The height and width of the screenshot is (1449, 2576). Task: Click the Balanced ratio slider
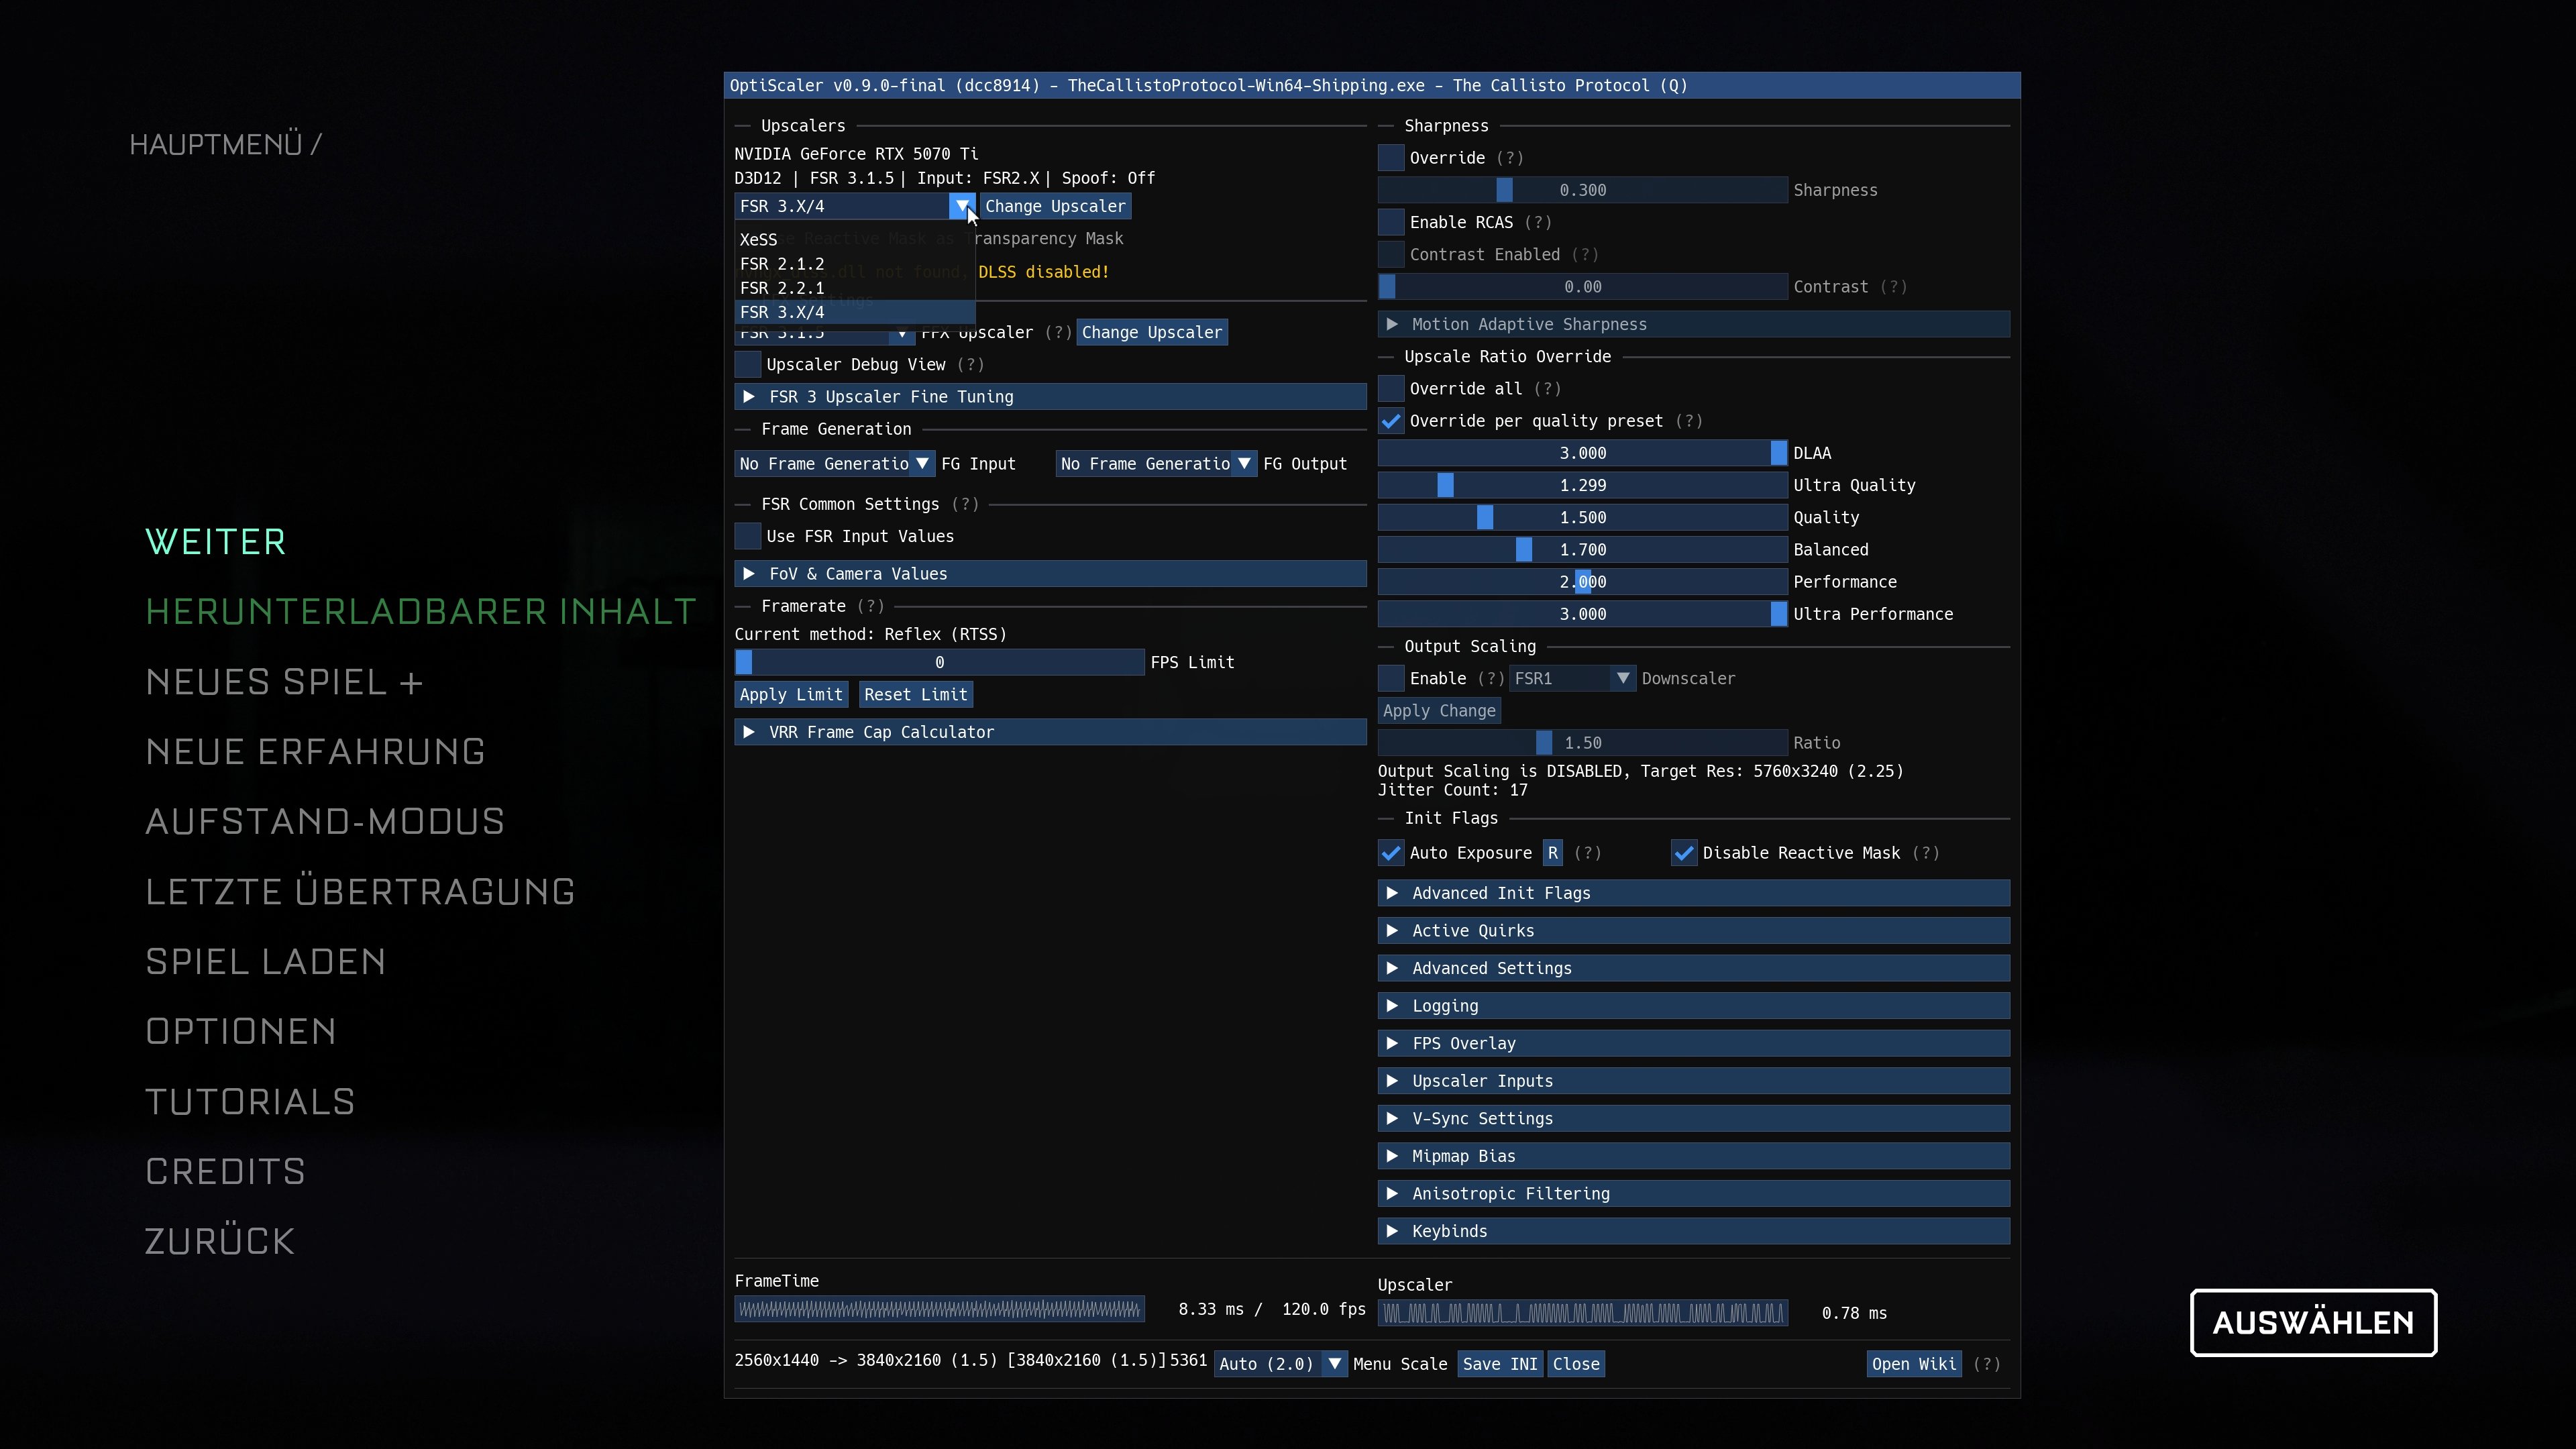[x=1582, y=550]
